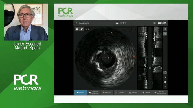Go back to Menú casos

[82, 23]
